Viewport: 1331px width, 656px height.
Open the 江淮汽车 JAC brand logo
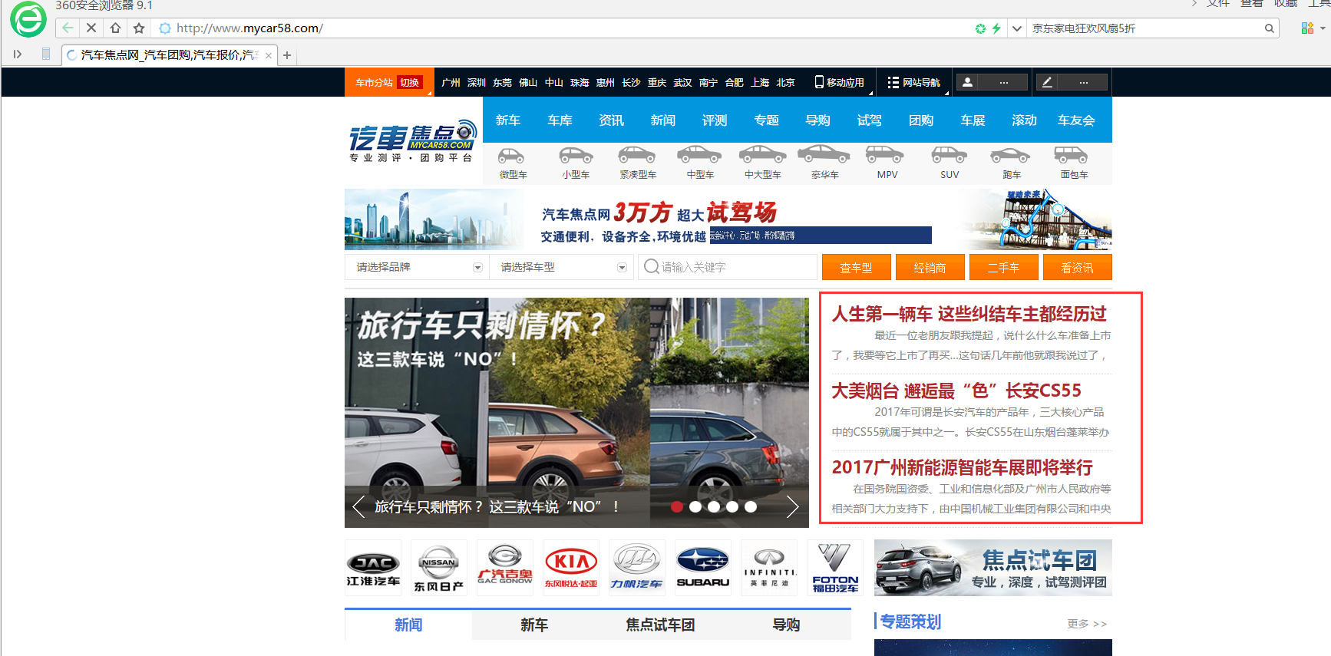pos(373,568)
